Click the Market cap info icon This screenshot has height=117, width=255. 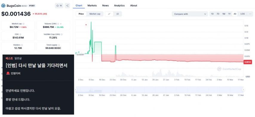click(x=23, y=24)
